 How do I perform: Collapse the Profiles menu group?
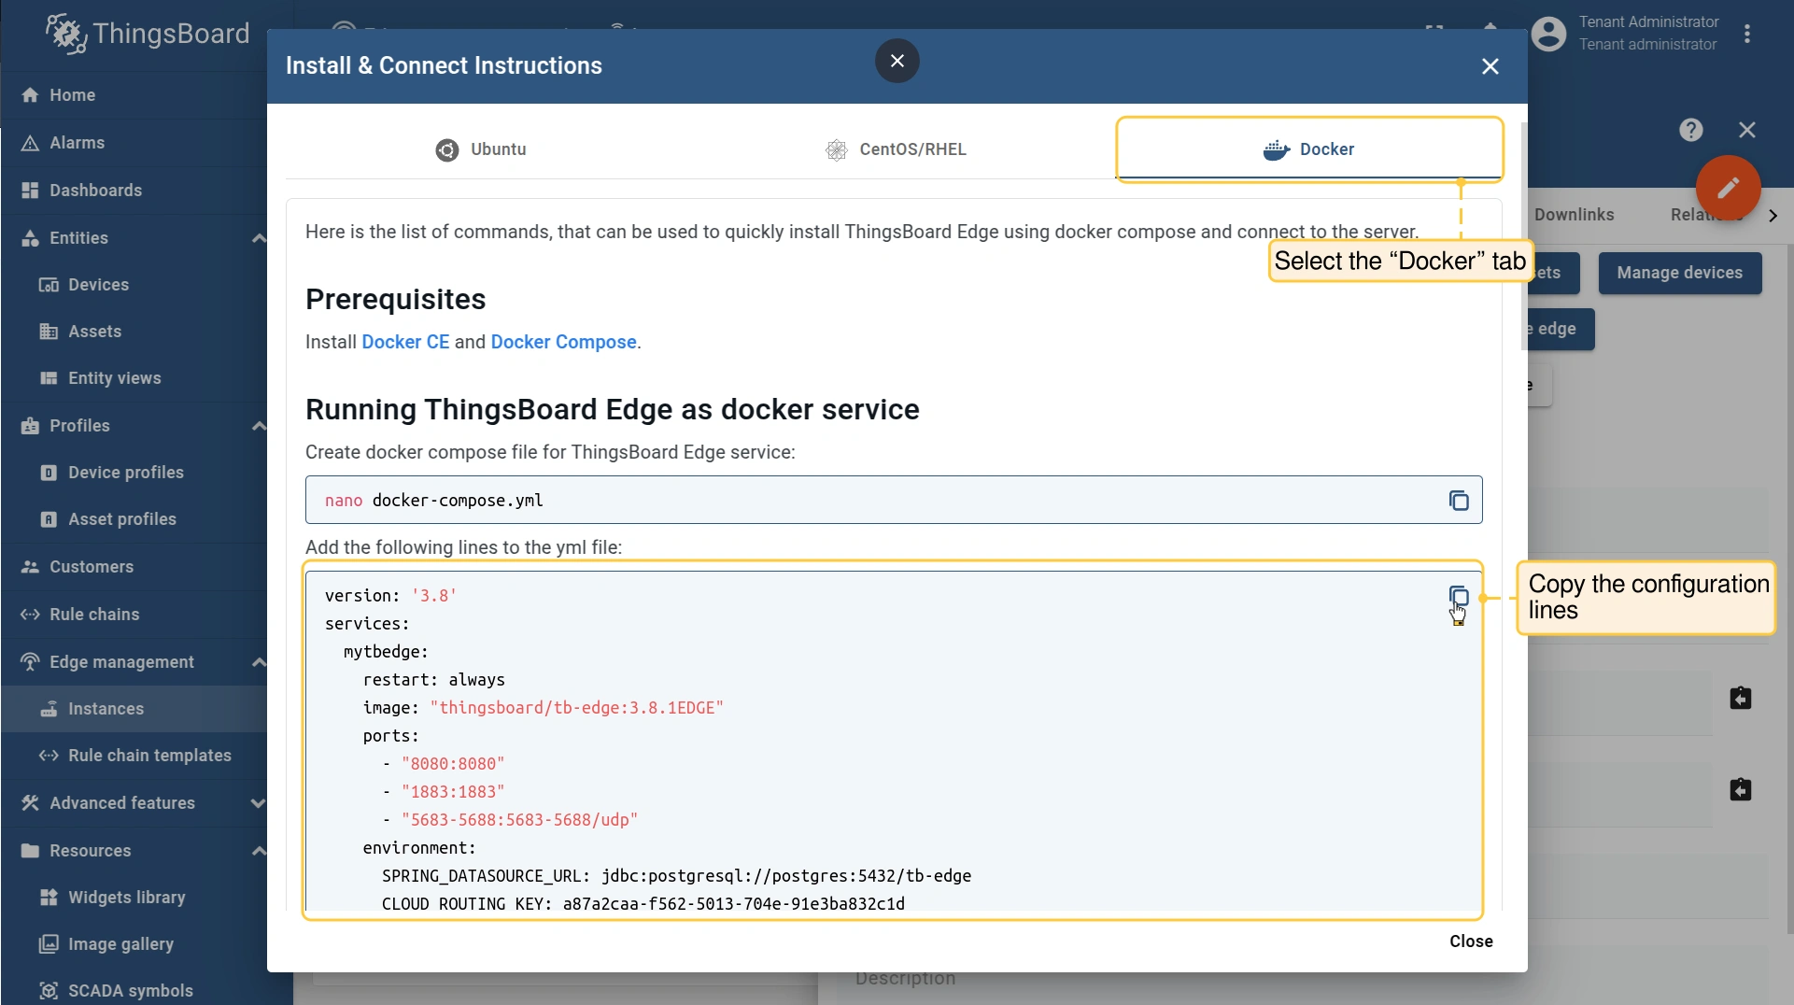tap(259, 426)
